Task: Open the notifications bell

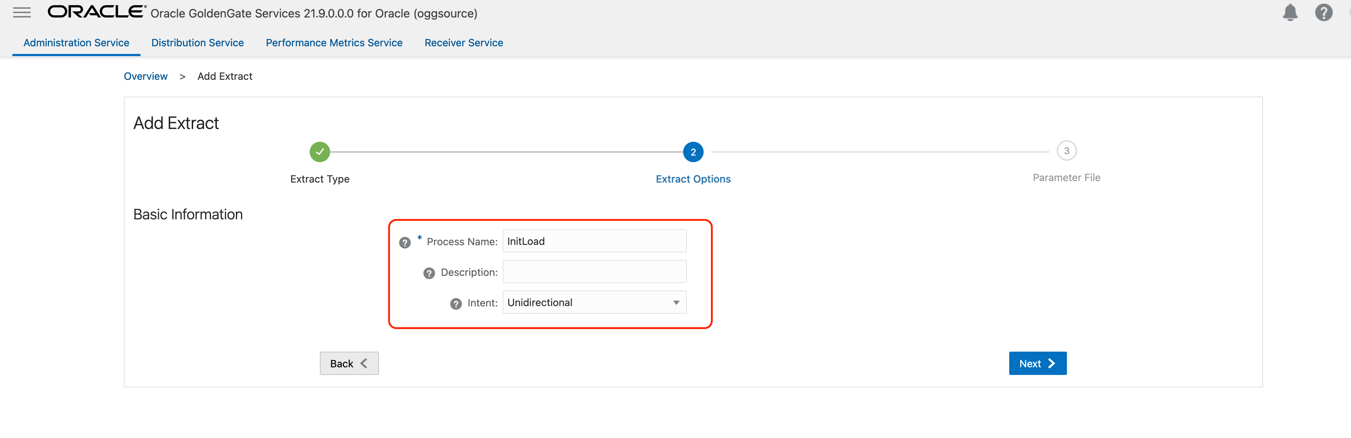Action: (x=1291, y=12)
